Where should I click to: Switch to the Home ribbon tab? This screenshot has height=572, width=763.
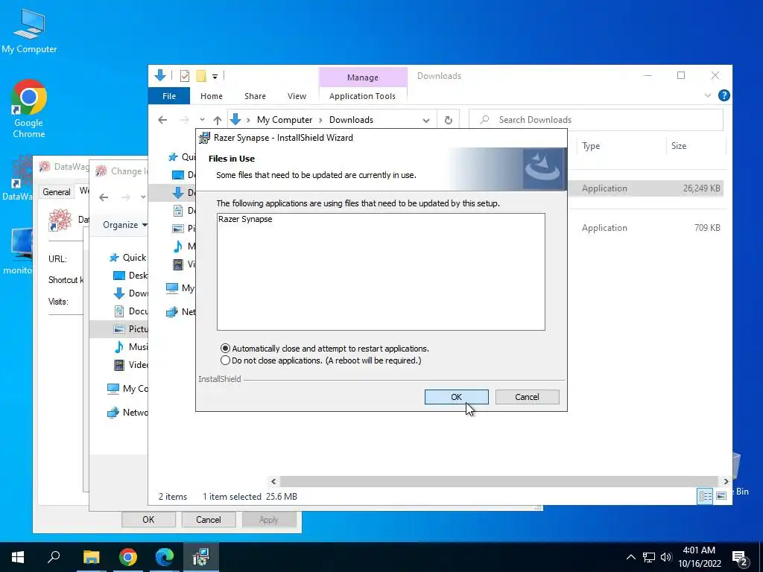tap(211, 96)
